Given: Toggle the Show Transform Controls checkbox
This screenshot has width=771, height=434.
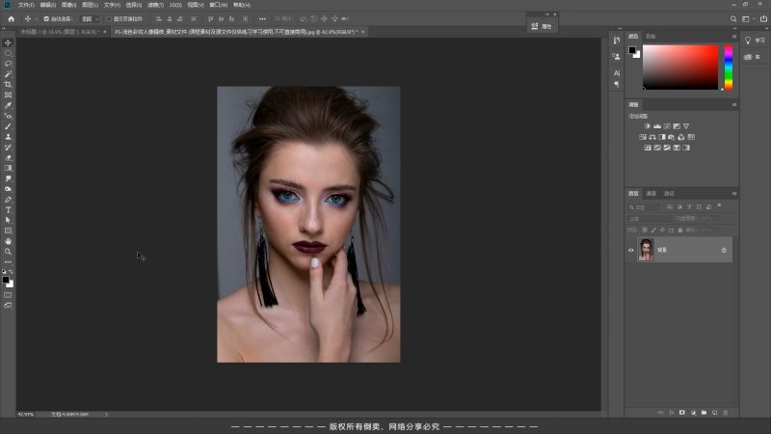Looking at the screenshot, I should [108, 18].
